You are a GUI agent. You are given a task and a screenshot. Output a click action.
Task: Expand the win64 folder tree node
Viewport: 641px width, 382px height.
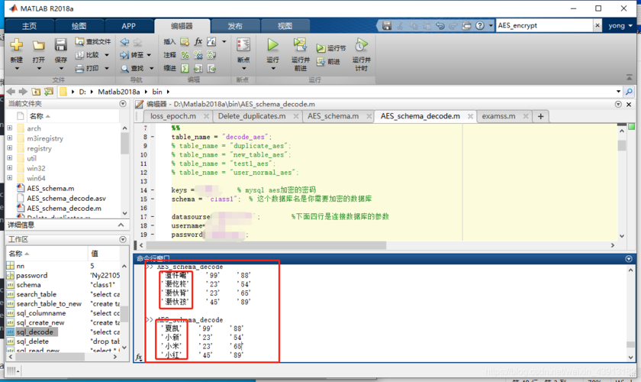click(9, 178)
